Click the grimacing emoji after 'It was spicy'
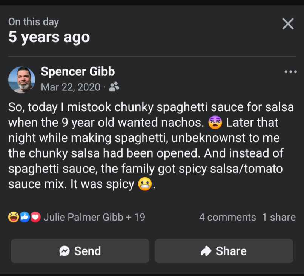The height and width of the screenshot is (276, 304). pyautogui.click(x=145, y=184)
